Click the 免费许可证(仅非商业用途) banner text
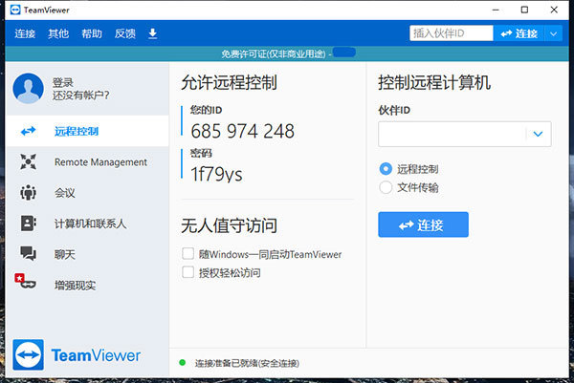574x383 pixels. point(273,54)
